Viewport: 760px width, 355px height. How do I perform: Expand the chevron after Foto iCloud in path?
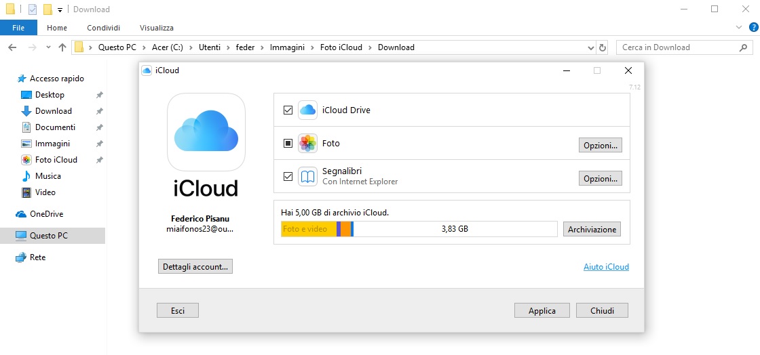[370, 47]
